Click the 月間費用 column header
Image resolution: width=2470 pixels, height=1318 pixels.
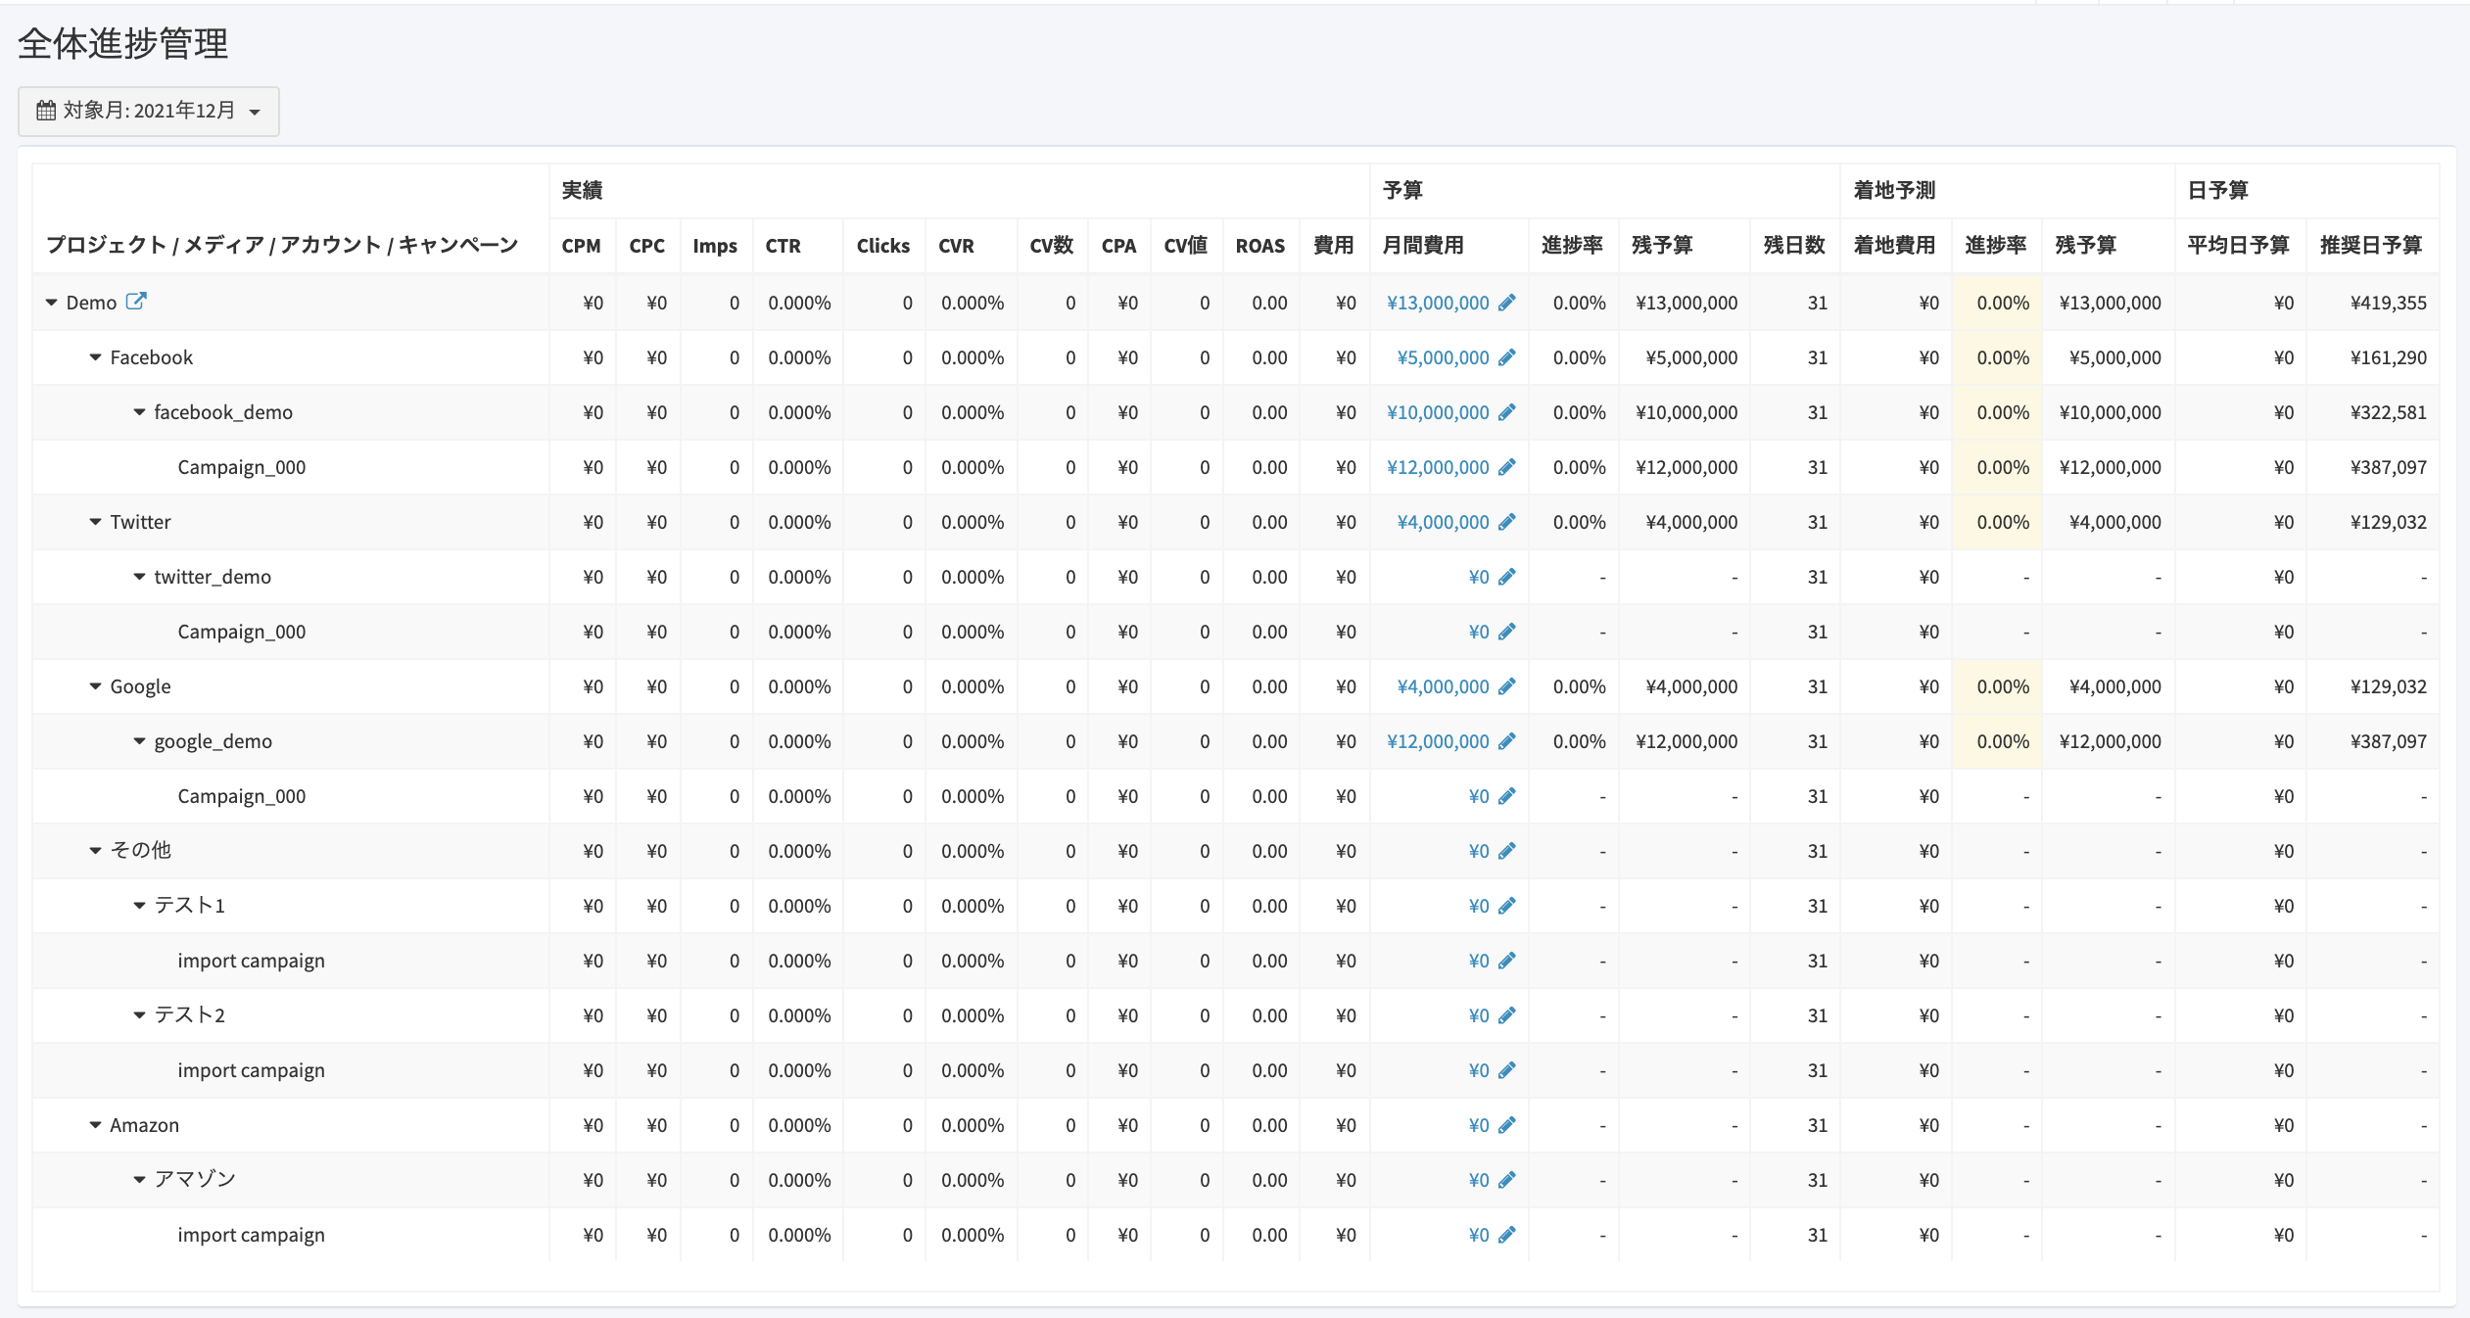tap(1422, 246)
